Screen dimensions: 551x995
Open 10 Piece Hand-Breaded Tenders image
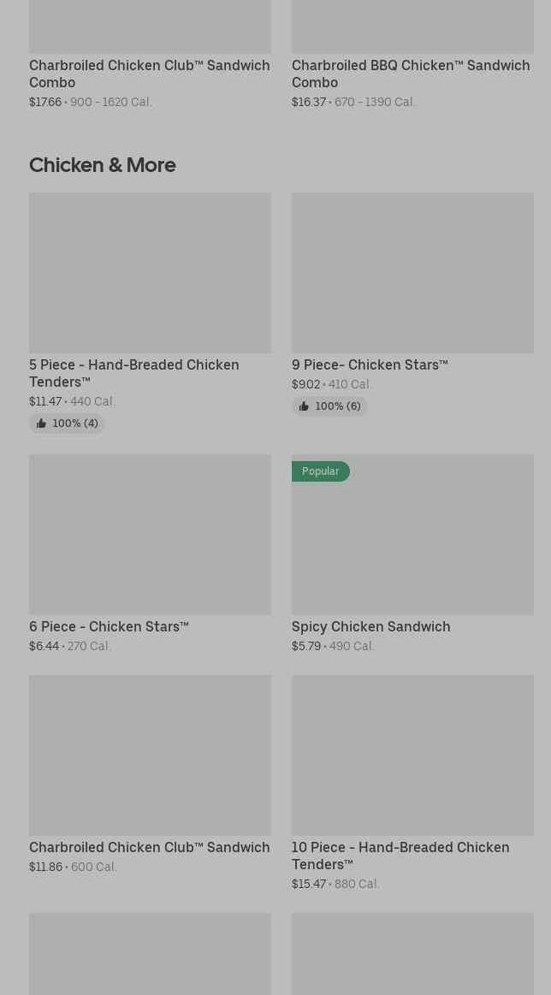coord(412,755)
